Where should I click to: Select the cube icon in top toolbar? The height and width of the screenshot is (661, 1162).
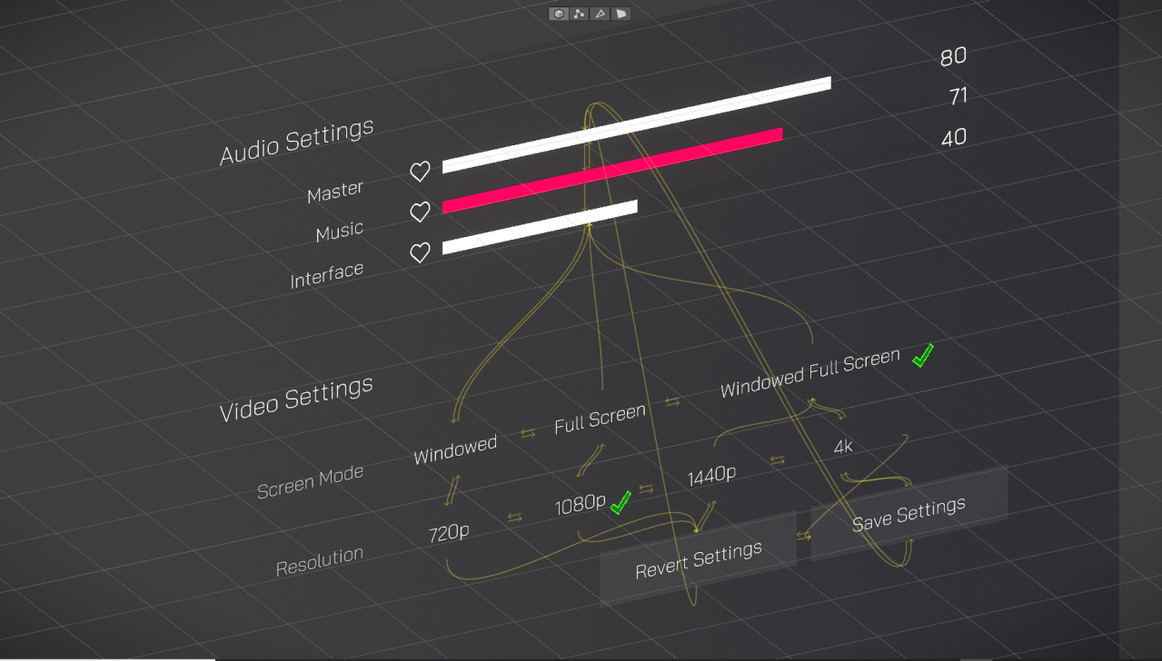[558, 14]
